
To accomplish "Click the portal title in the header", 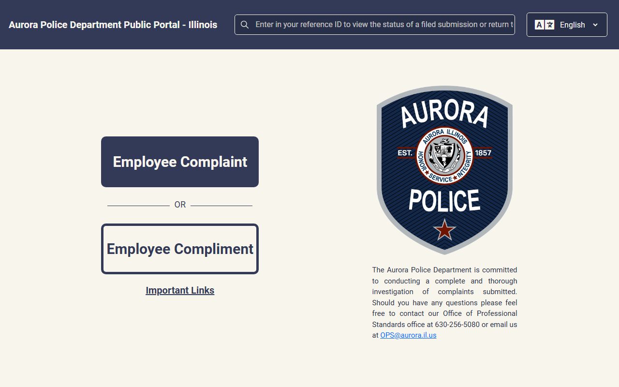I will click(x=113, y=25).
